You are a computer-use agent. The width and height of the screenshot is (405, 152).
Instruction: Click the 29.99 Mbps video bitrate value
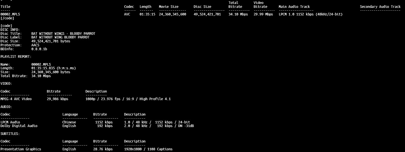point(263,14)
